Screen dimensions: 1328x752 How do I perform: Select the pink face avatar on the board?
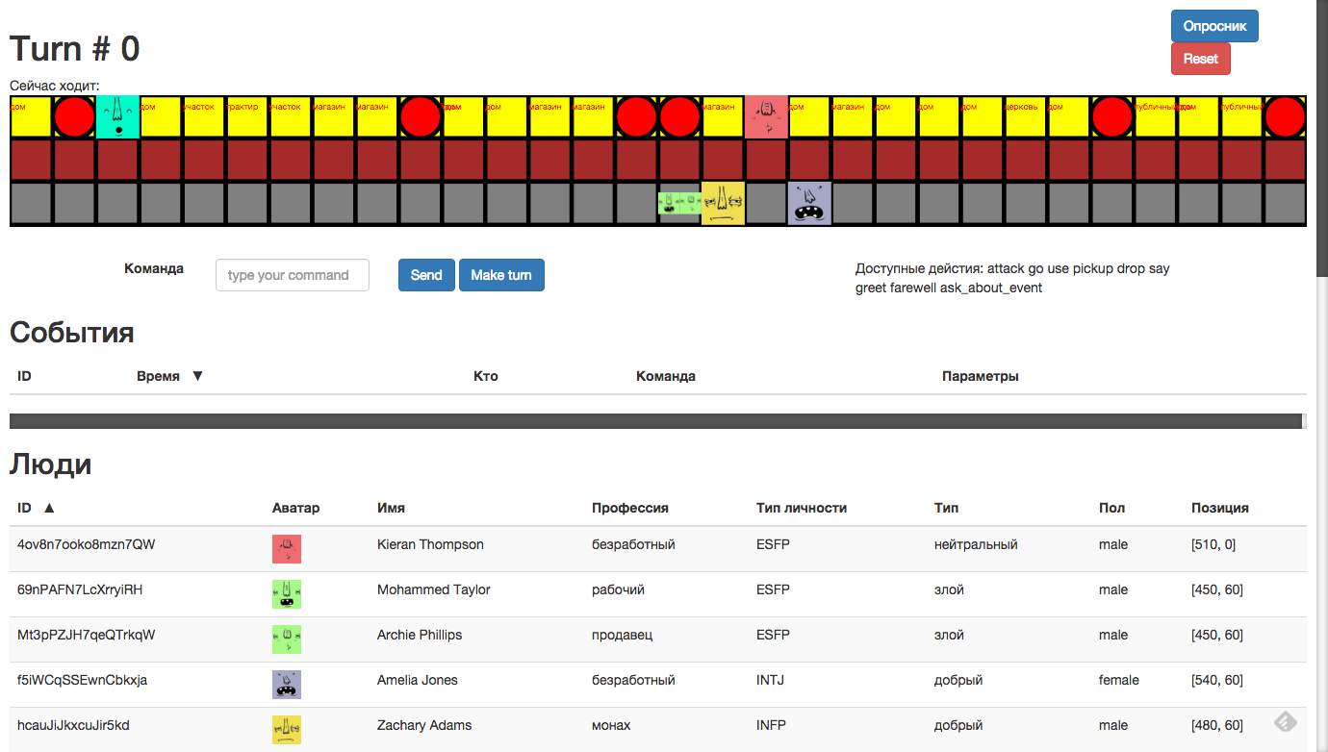point(766,116)
